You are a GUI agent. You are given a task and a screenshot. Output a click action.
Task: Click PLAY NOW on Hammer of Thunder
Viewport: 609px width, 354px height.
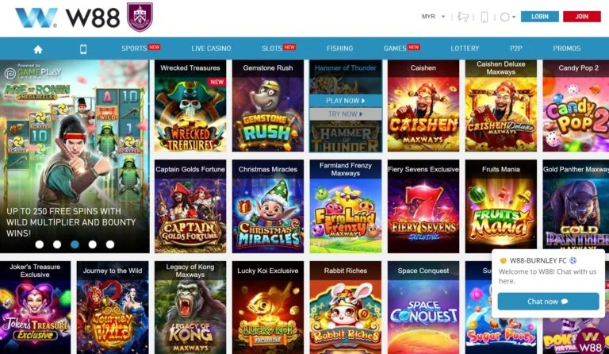click(346, 101)
